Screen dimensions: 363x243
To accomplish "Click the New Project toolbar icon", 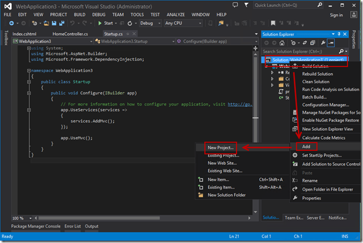I will point(35,23).
